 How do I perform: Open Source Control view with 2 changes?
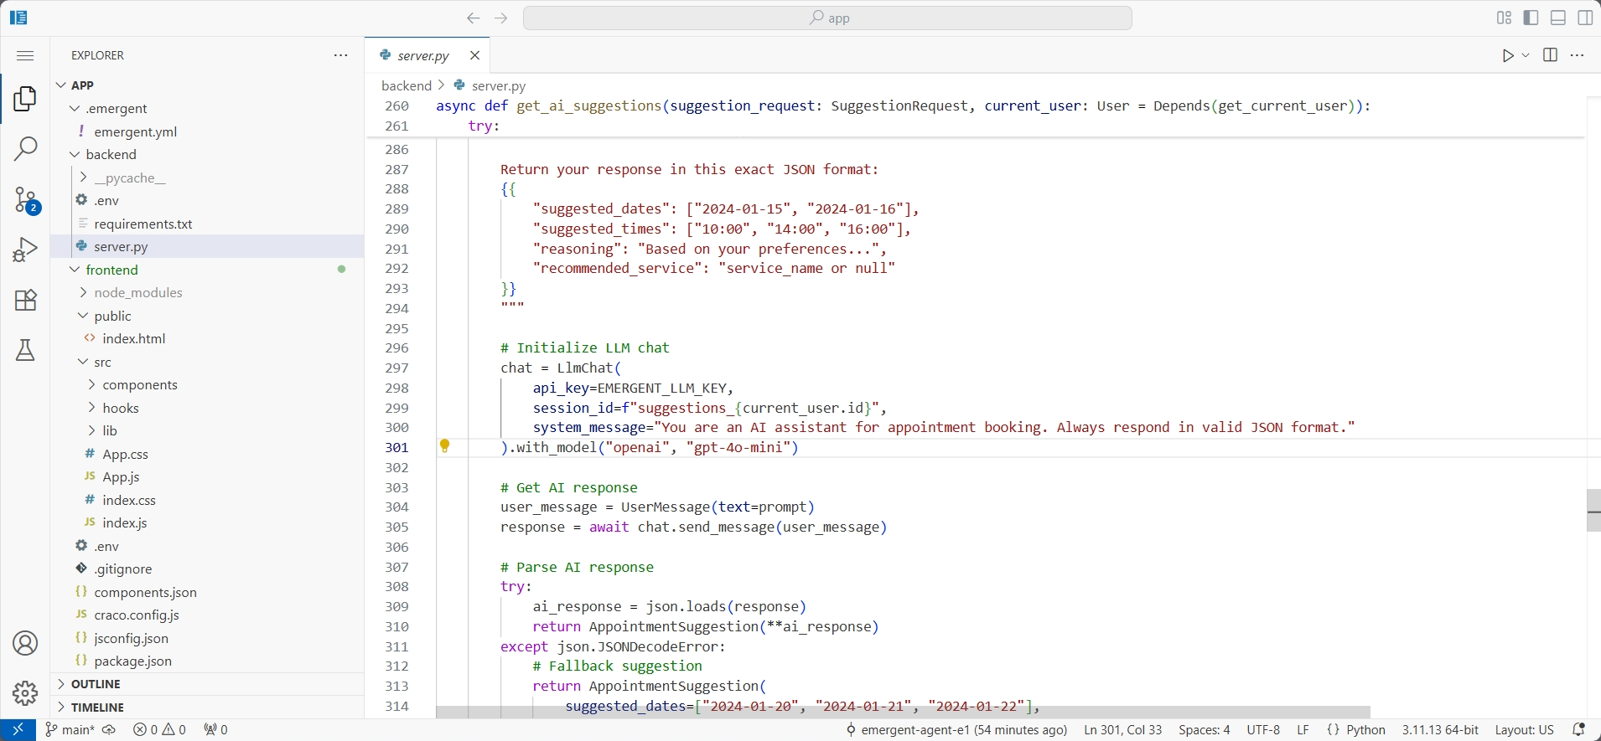(x=25, y=200)
